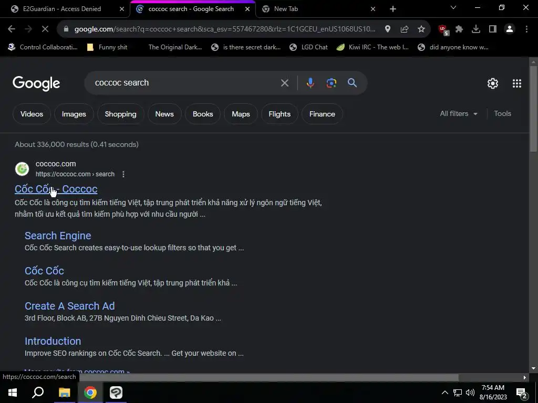The image size is (538, 403).
Task: Filter results by Images
Action: 74,114
